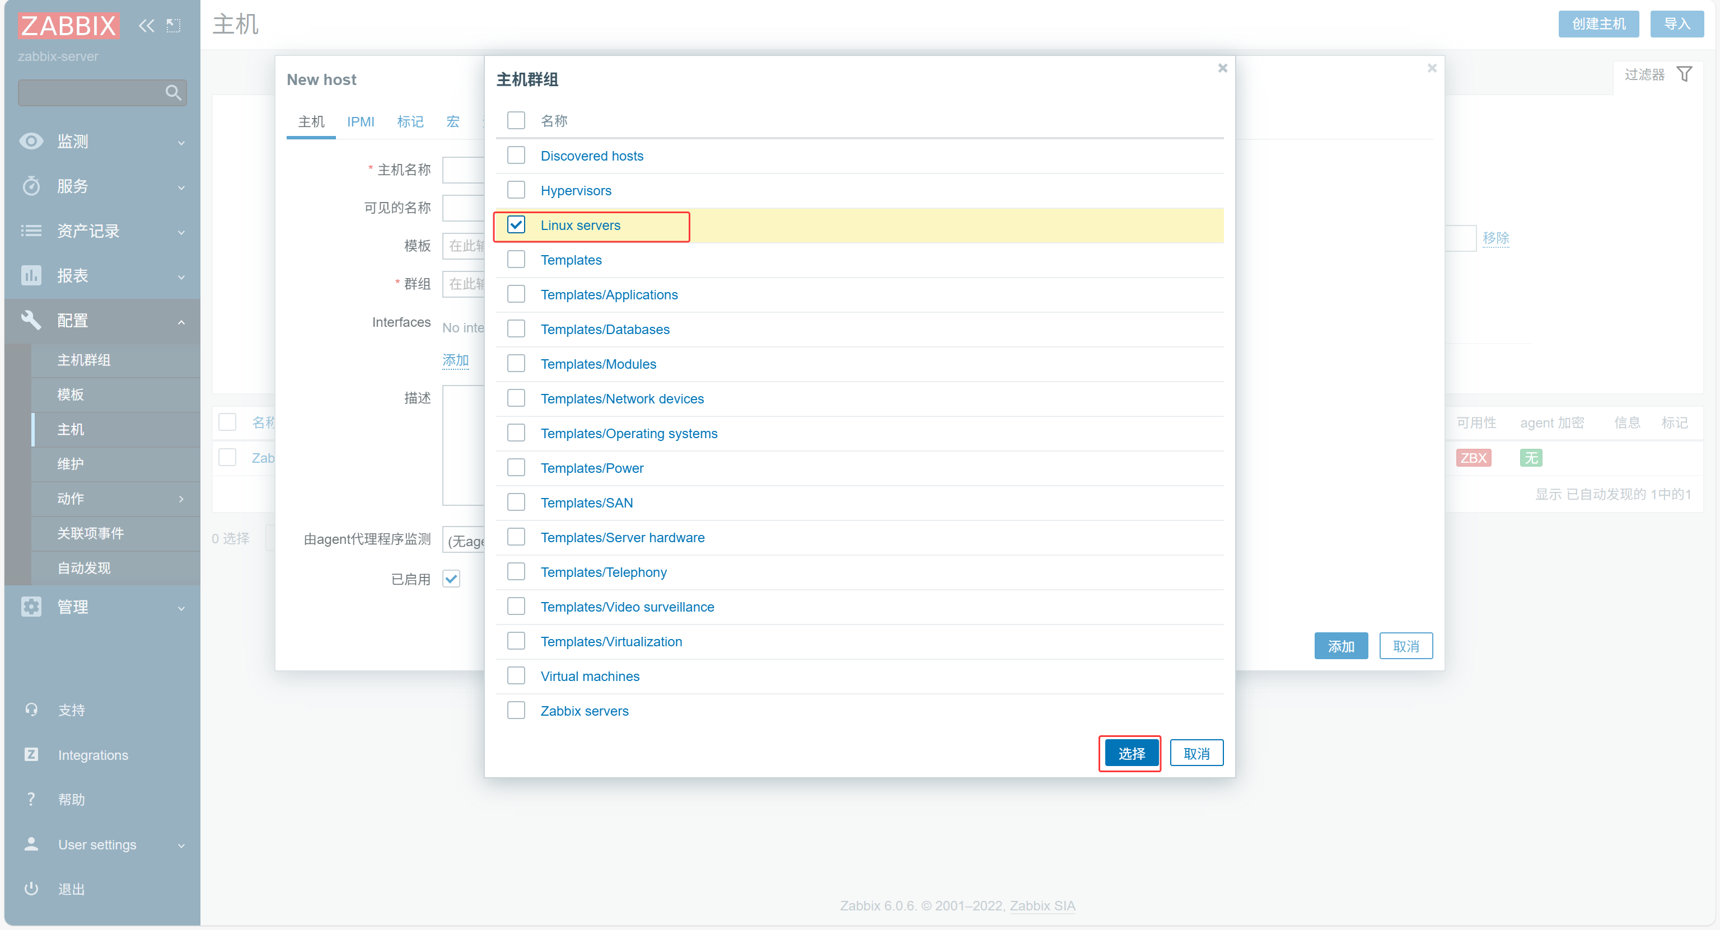Click the headset icon for 支持
The height and width of the screenshot is (930, 1720).
click(x=31, y=709)
